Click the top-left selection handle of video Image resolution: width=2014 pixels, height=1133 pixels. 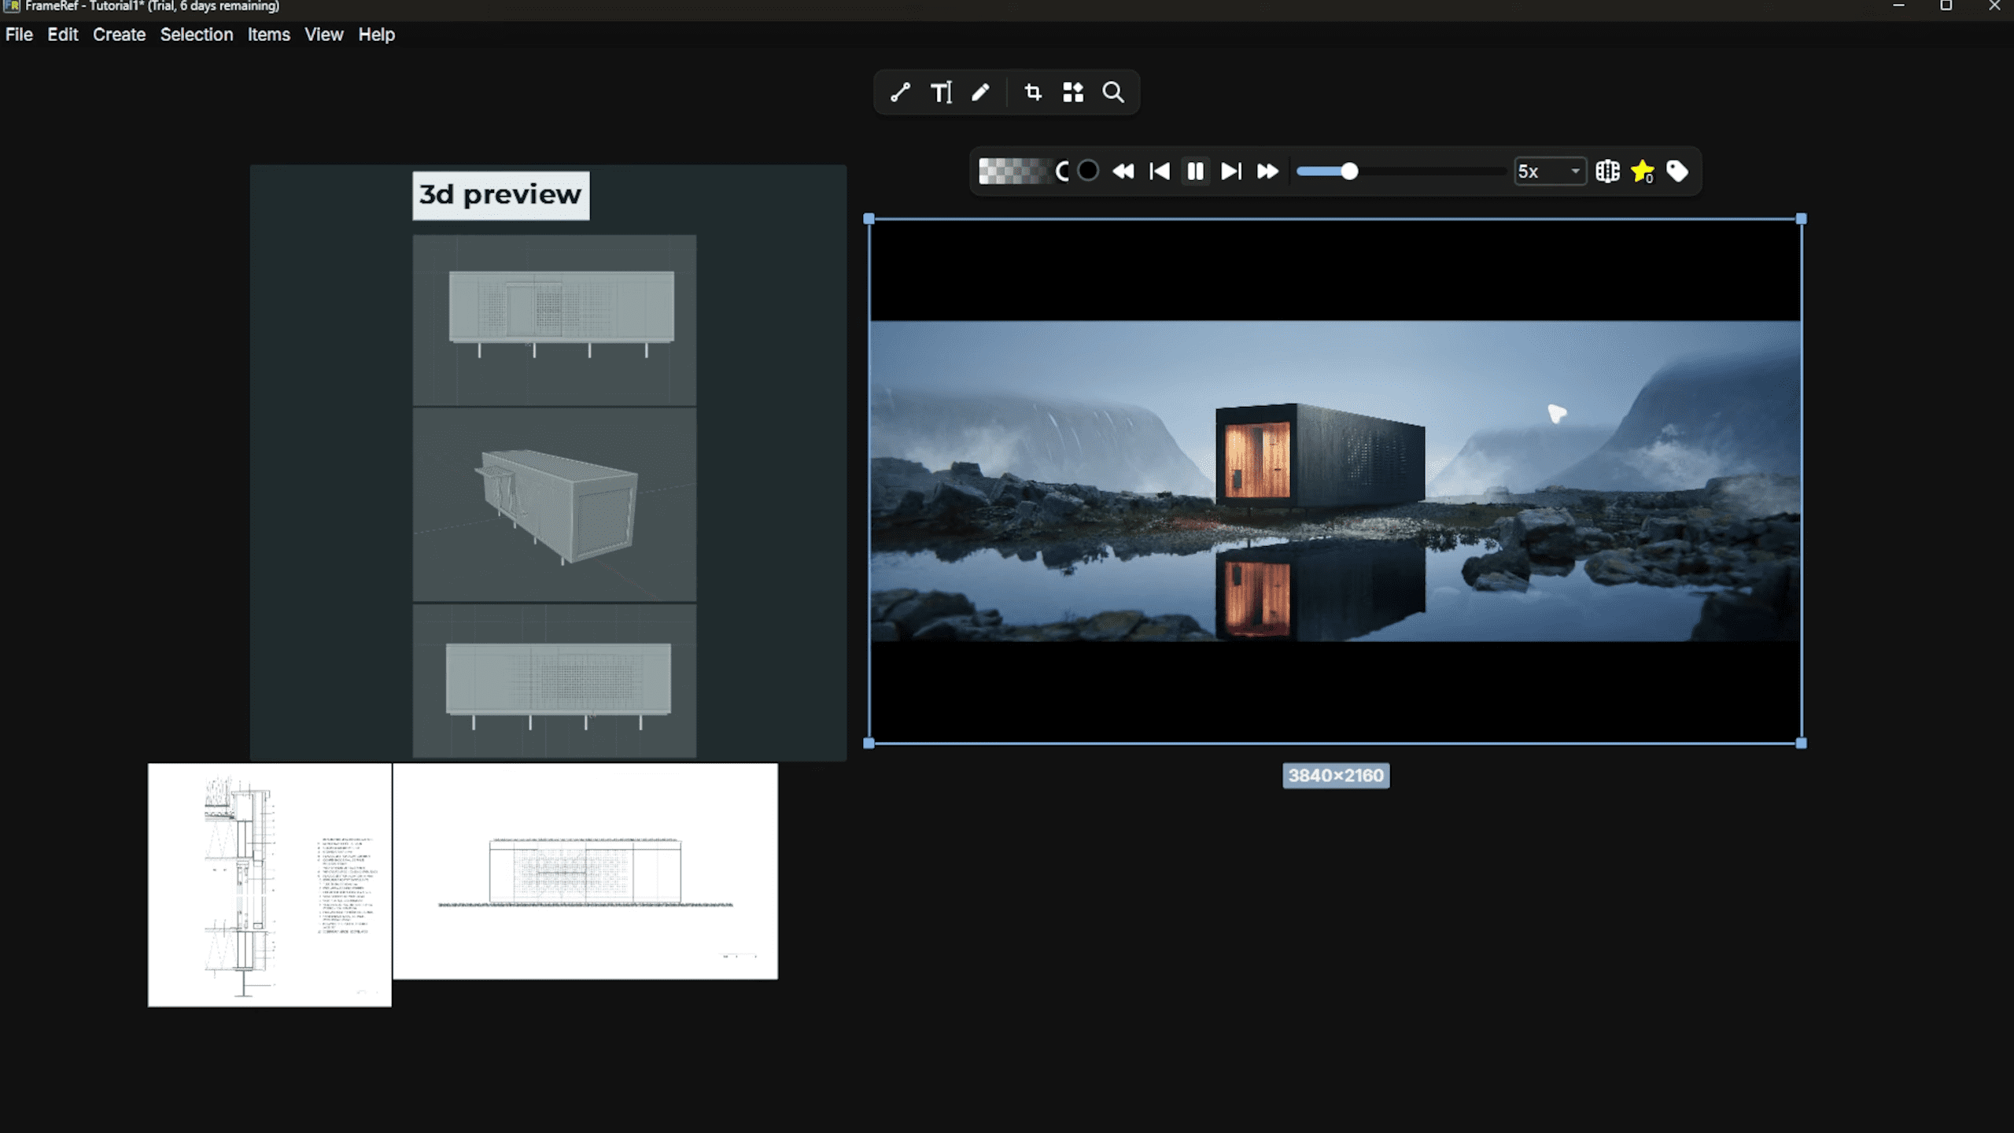point(869,219)
